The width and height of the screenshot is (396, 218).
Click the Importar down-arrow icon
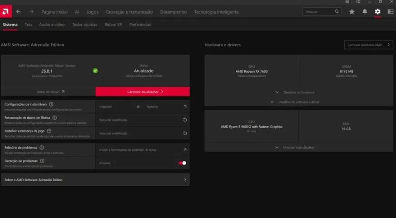click(138, 107)
